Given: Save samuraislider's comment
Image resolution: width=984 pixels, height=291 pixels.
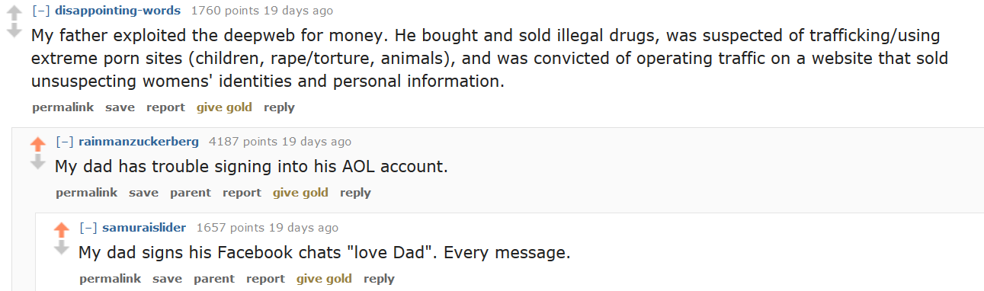Looking at the screenshot, I should pyautogui.click(x=167, y=279).
